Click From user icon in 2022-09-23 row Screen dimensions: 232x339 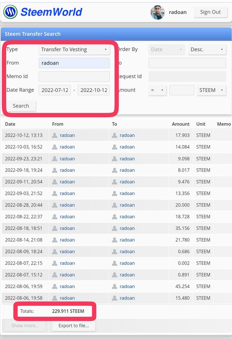(55, 159)
